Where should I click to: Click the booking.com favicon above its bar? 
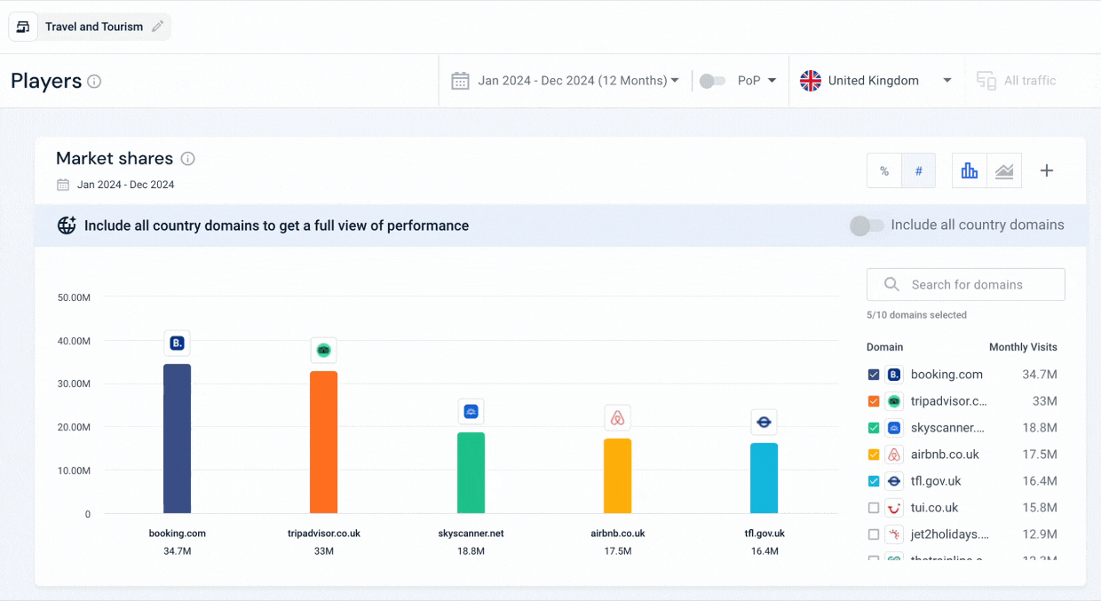coord(177,342)
